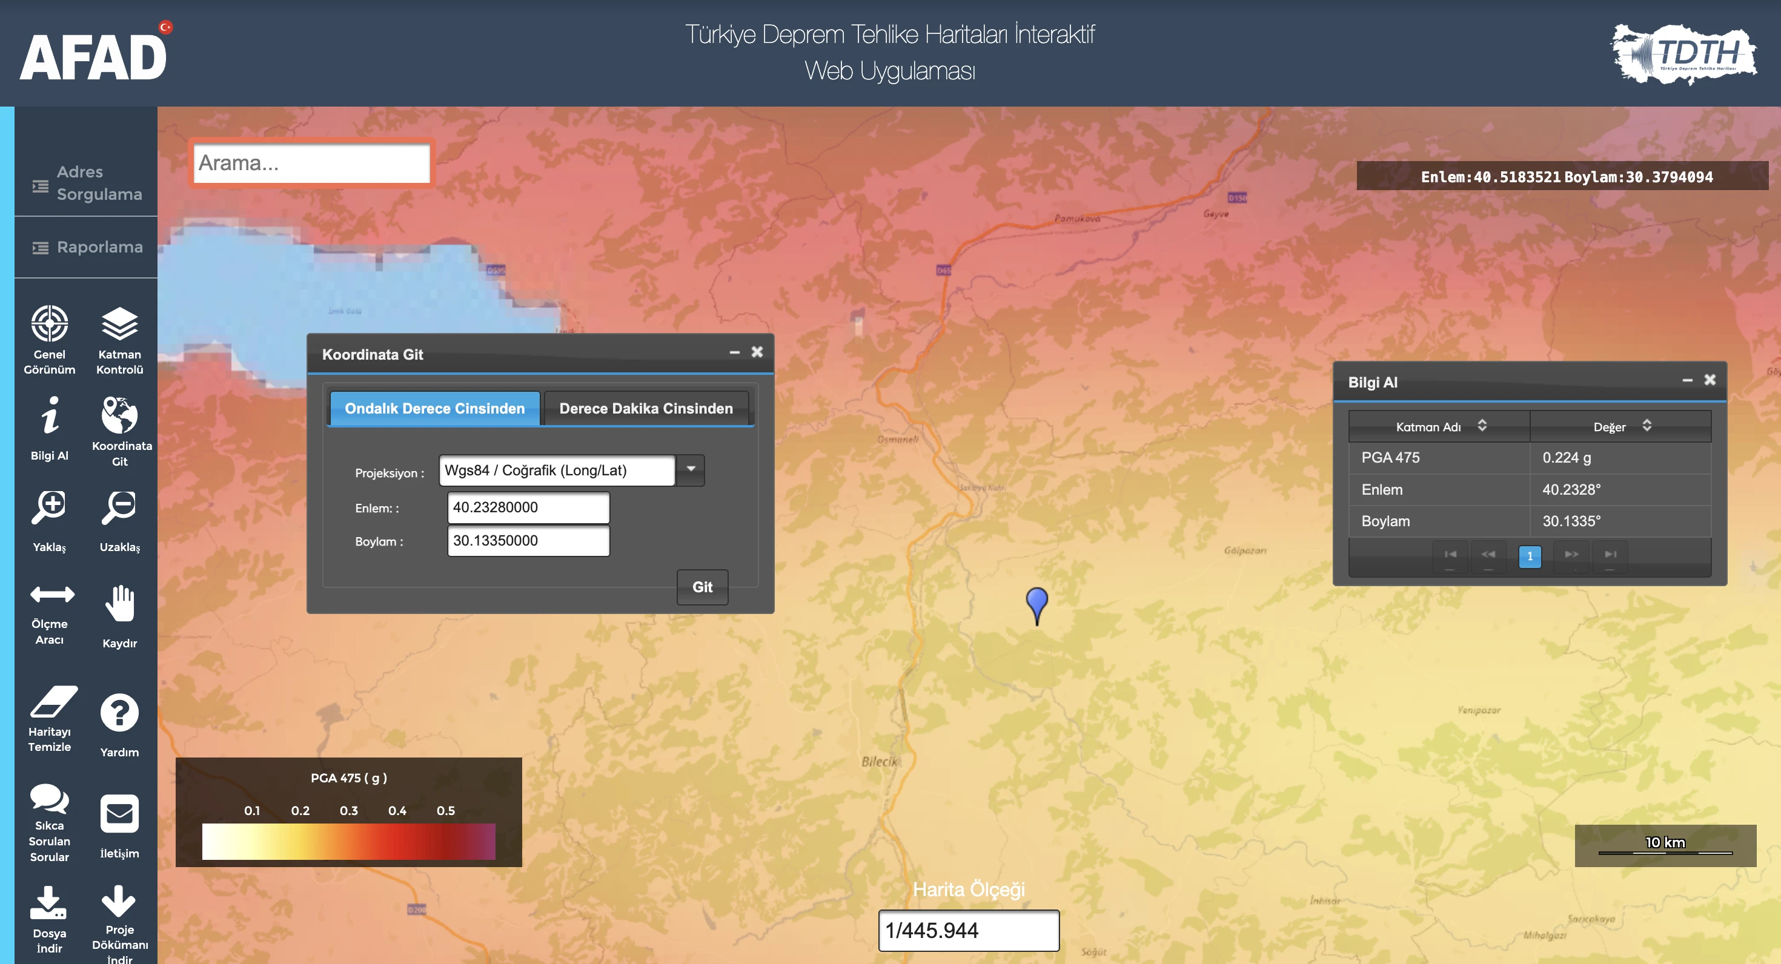Sort by Değer column arrows
This screenshot has height=964, width=1781.
coord(1647,426)
